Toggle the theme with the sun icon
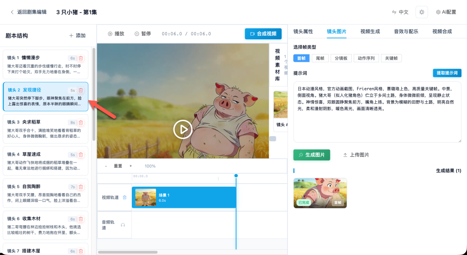Viewport: 467px width, 255px height. (422, 12)
